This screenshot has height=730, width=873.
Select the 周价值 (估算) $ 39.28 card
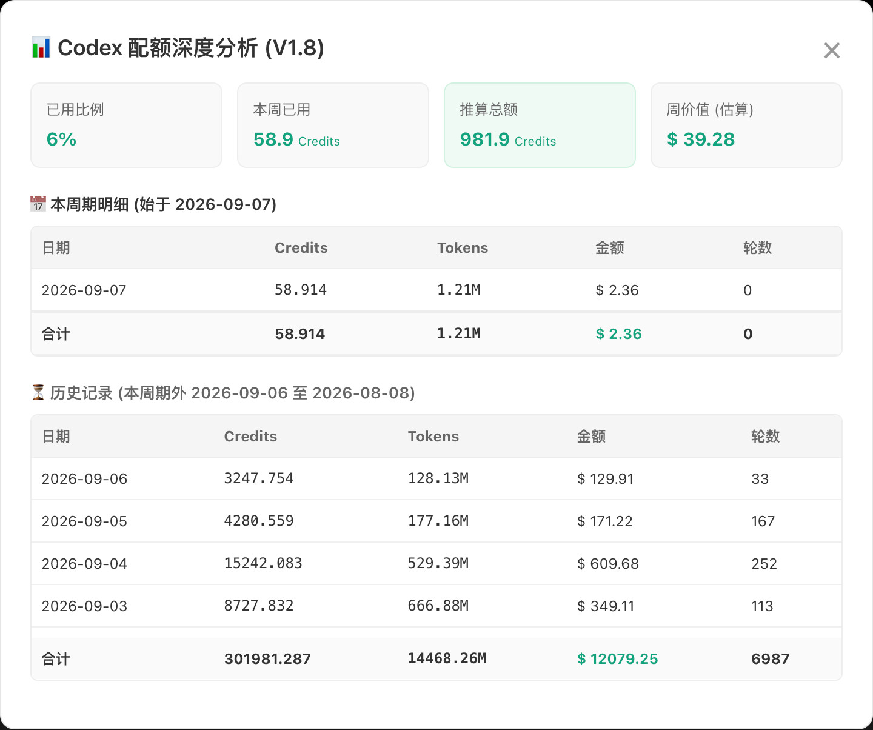tap(746, 125)
